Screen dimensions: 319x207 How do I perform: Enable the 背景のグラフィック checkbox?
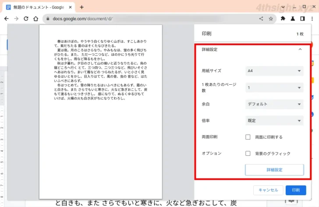pos(248,153)
